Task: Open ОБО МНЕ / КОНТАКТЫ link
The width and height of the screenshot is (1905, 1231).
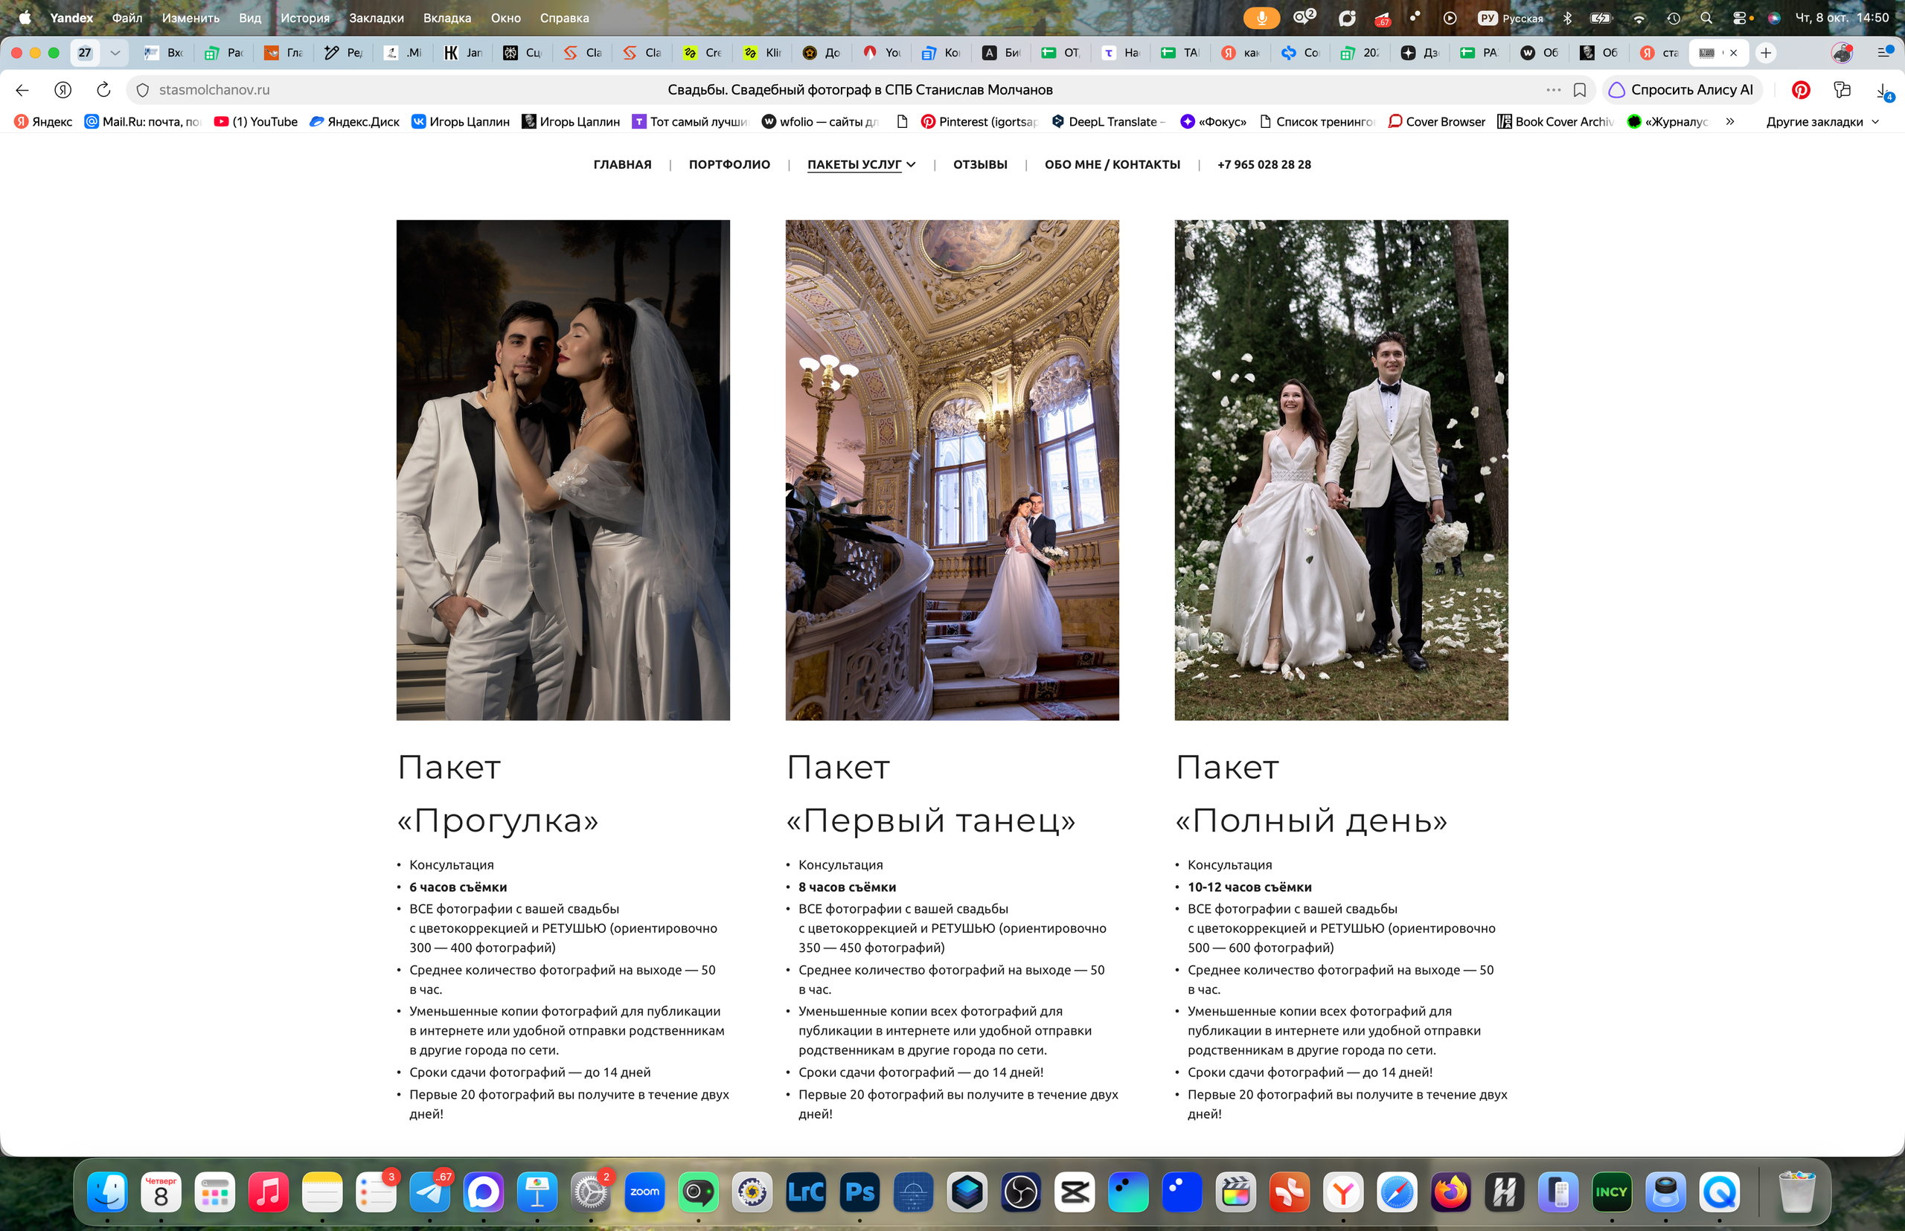Action: pyautogui.click(x=1112, y=164)
